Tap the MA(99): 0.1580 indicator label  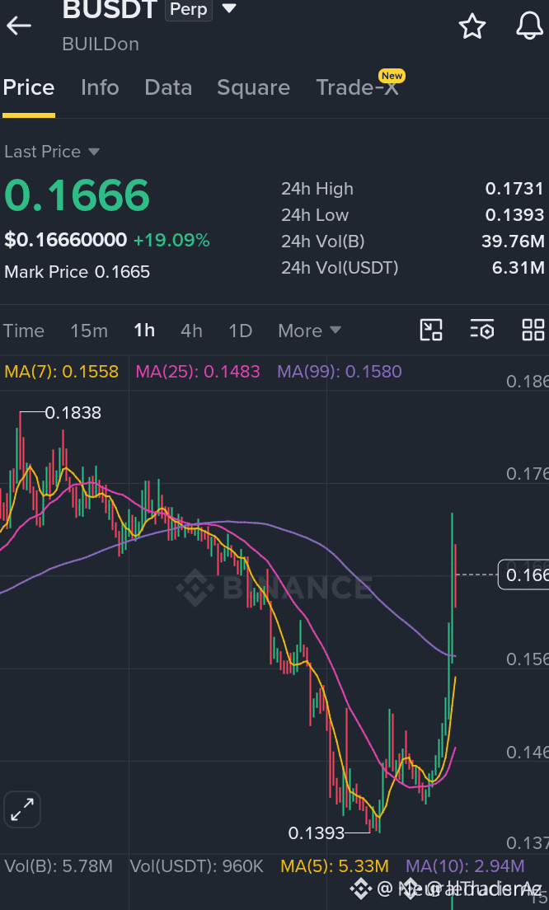point(340,372)
